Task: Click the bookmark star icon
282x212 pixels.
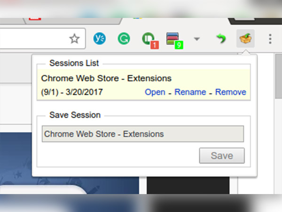Action: (74, 39)
